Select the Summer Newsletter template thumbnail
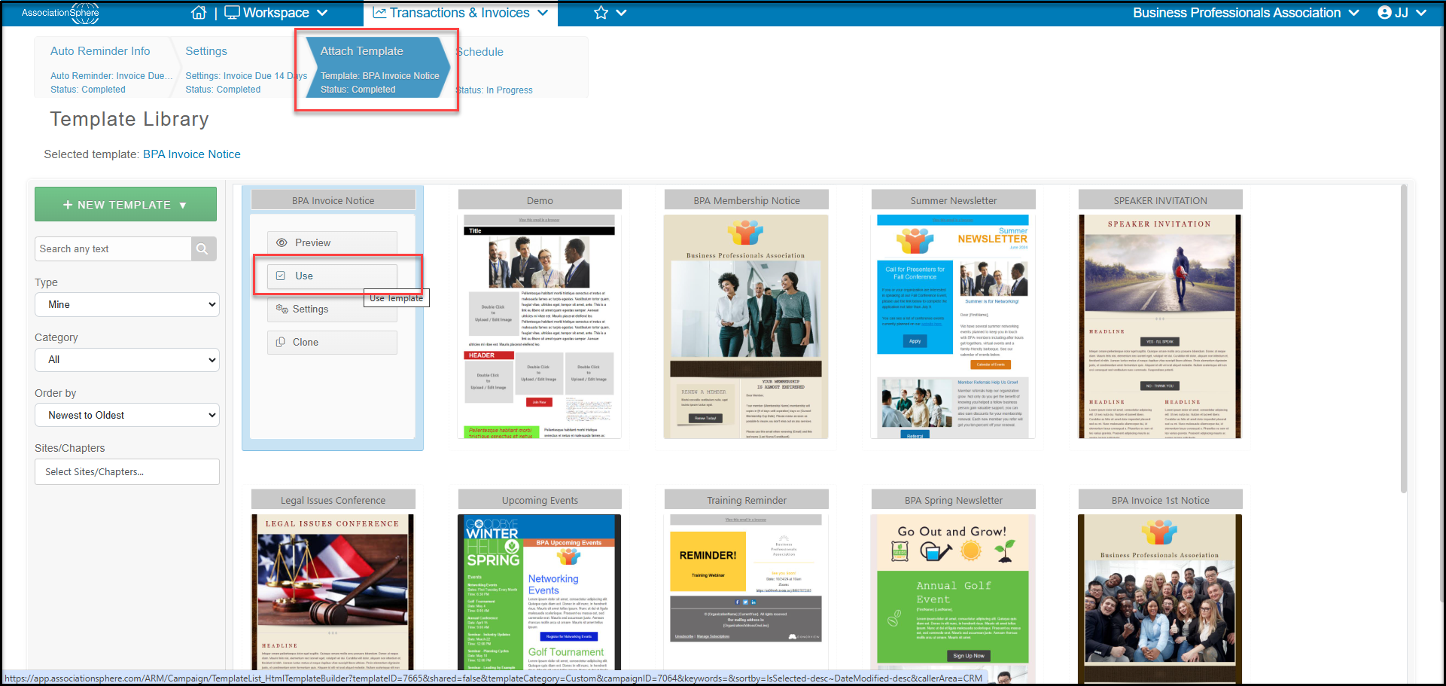This screenshot has height=686, width=1446. (953, 327)
